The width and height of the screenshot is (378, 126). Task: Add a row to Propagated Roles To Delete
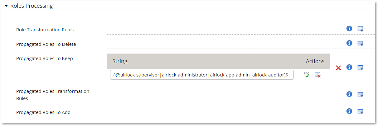(x=361, y=43)
